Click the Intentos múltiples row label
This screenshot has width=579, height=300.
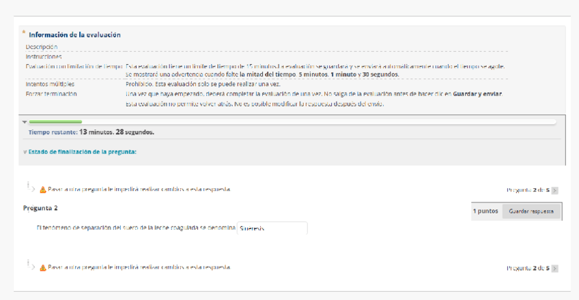(51, 84)
